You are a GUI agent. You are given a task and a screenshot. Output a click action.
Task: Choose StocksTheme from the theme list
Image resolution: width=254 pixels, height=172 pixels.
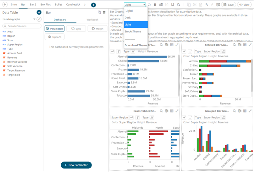(133, 31)
